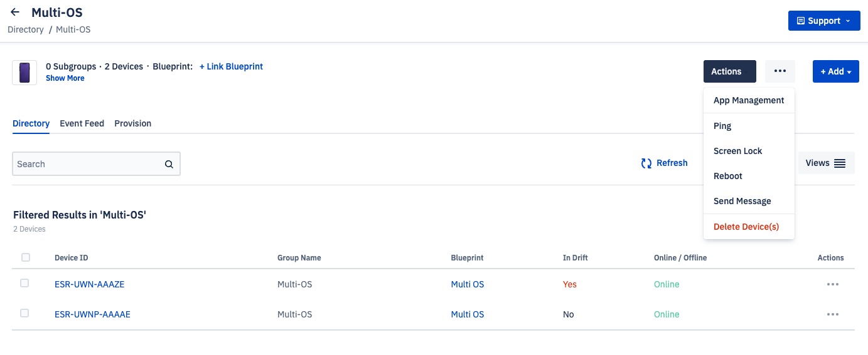Open Multi OS blueprint for ESR-UWN-AAAZE
868x355 pixels.
coord(468,284)
